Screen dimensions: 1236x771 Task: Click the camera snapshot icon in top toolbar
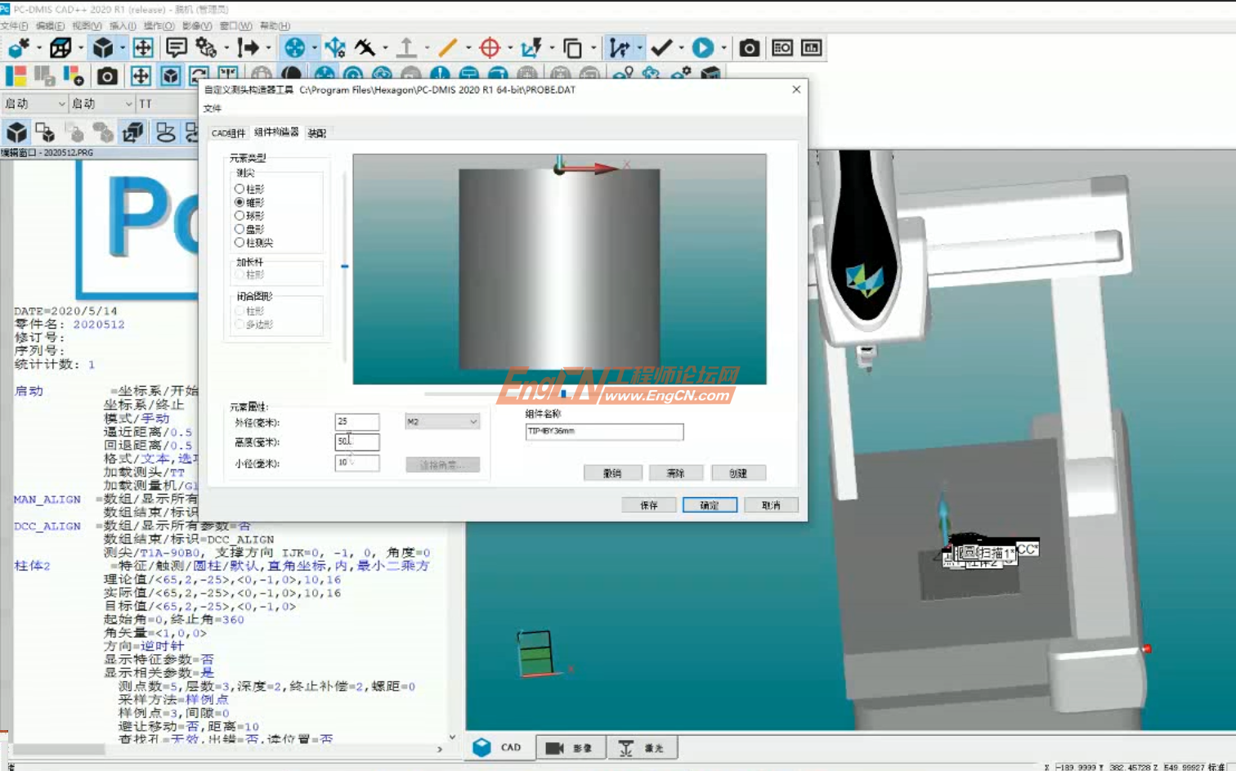pyautogui.click(x=749, y=48)
